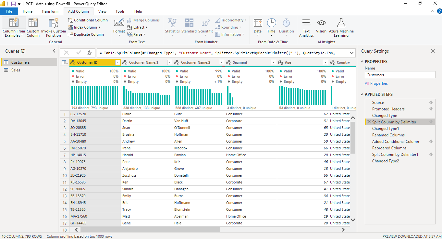The width and height of the screenshot is (442, 239).
Task: Click the table menu icon at grid corner
Action: pyautogui.click(x=65, y=62)
